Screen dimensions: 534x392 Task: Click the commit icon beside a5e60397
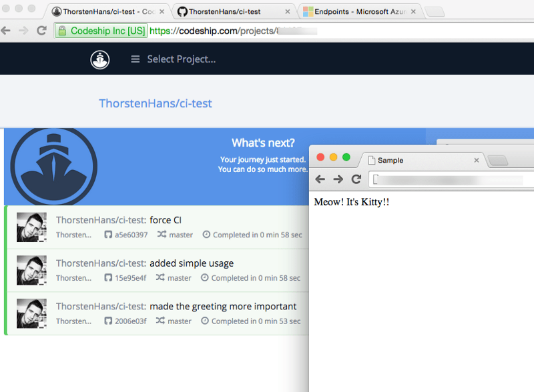[108, 235]
